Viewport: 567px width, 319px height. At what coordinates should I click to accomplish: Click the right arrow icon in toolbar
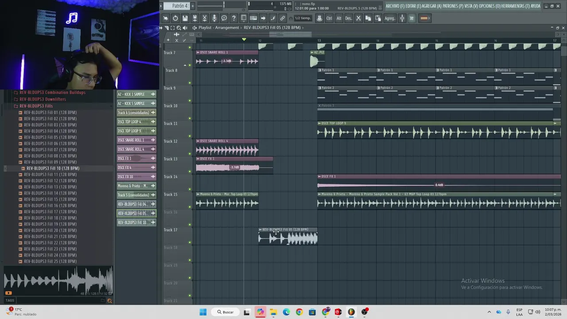coord(263,18)
